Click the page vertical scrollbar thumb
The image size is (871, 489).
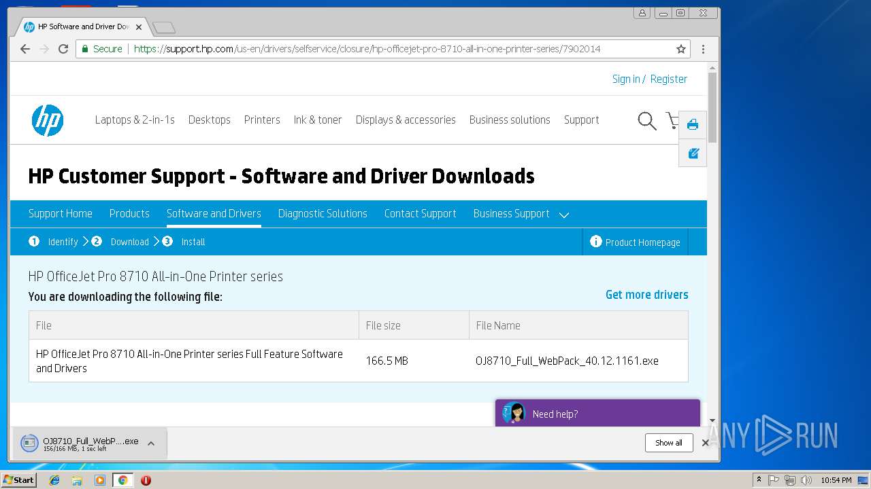click(x=712, y=107)
